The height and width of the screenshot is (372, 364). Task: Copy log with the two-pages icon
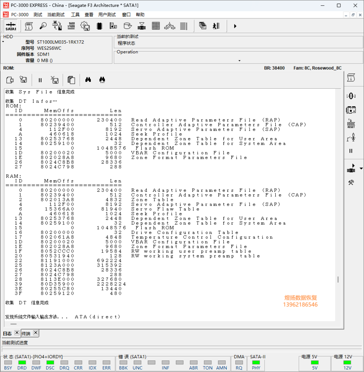click(71, 80)
